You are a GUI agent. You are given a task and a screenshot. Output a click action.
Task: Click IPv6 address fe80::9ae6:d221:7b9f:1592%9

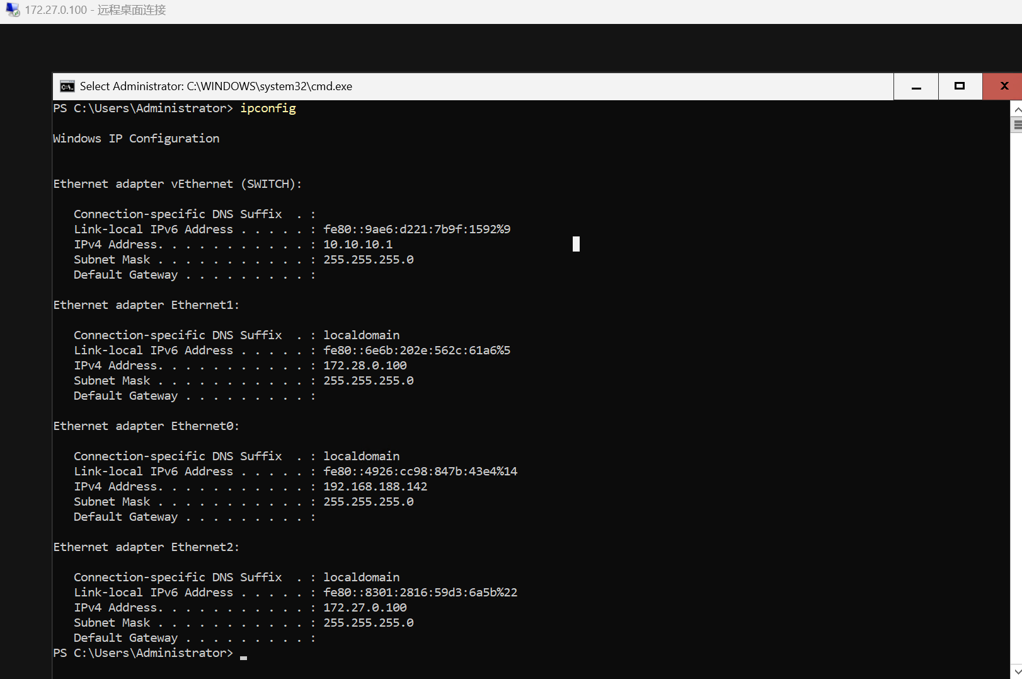(x=417, y=229)
